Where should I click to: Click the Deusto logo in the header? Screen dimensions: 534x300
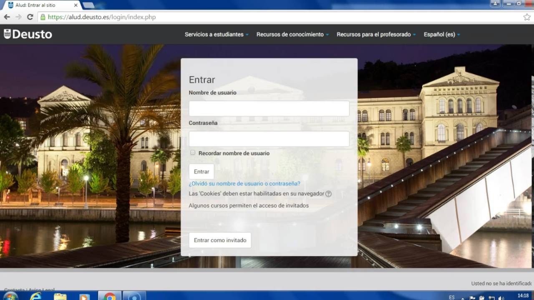pos(28,34)
